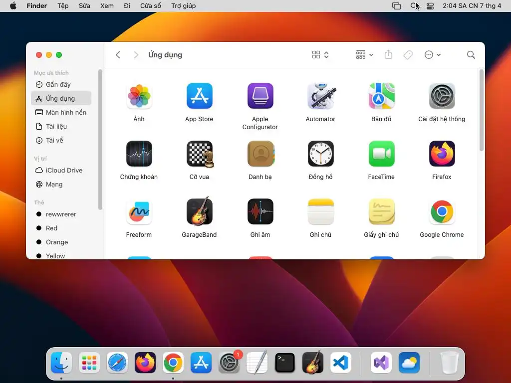The width and height of the screenshot is (511, 383).
Task: Open the Ghi âm voice memos app
Action: (260, 211)
